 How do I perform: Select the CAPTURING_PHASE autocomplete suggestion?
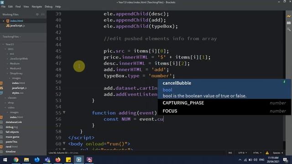(224, 103)
